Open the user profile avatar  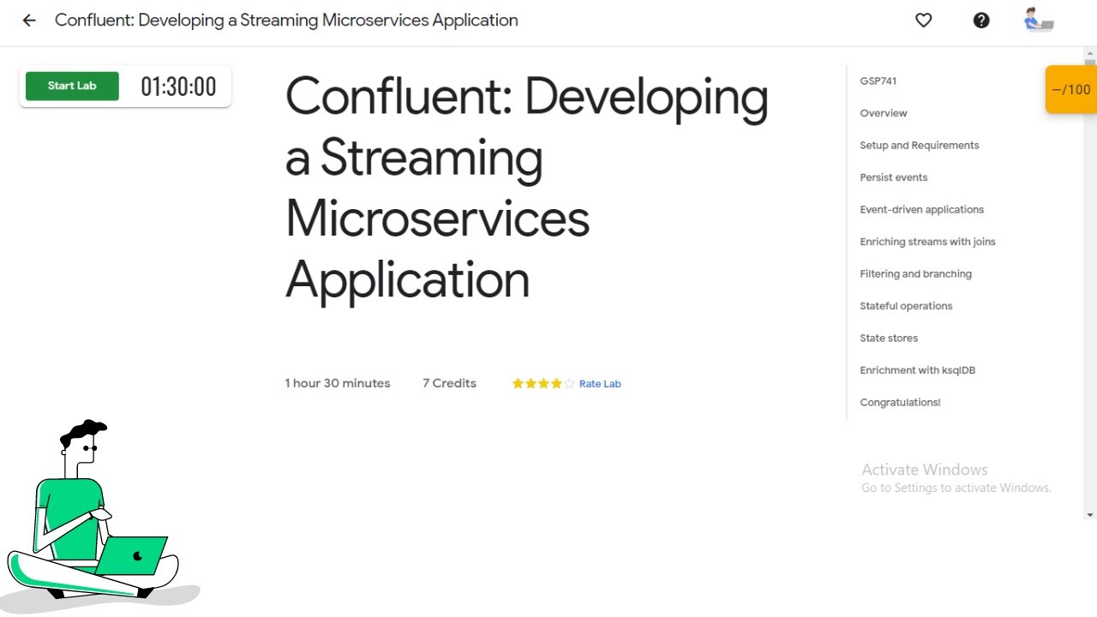tap(1039, 20)
